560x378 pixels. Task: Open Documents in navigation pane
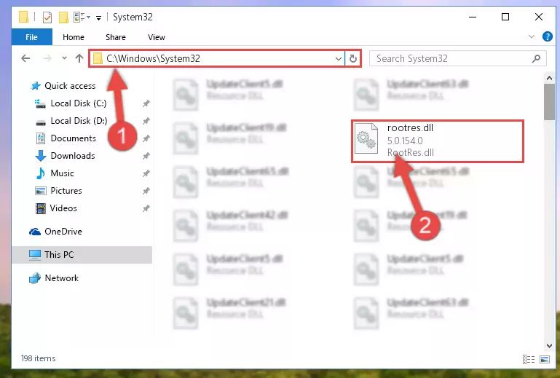pos(74,138)
